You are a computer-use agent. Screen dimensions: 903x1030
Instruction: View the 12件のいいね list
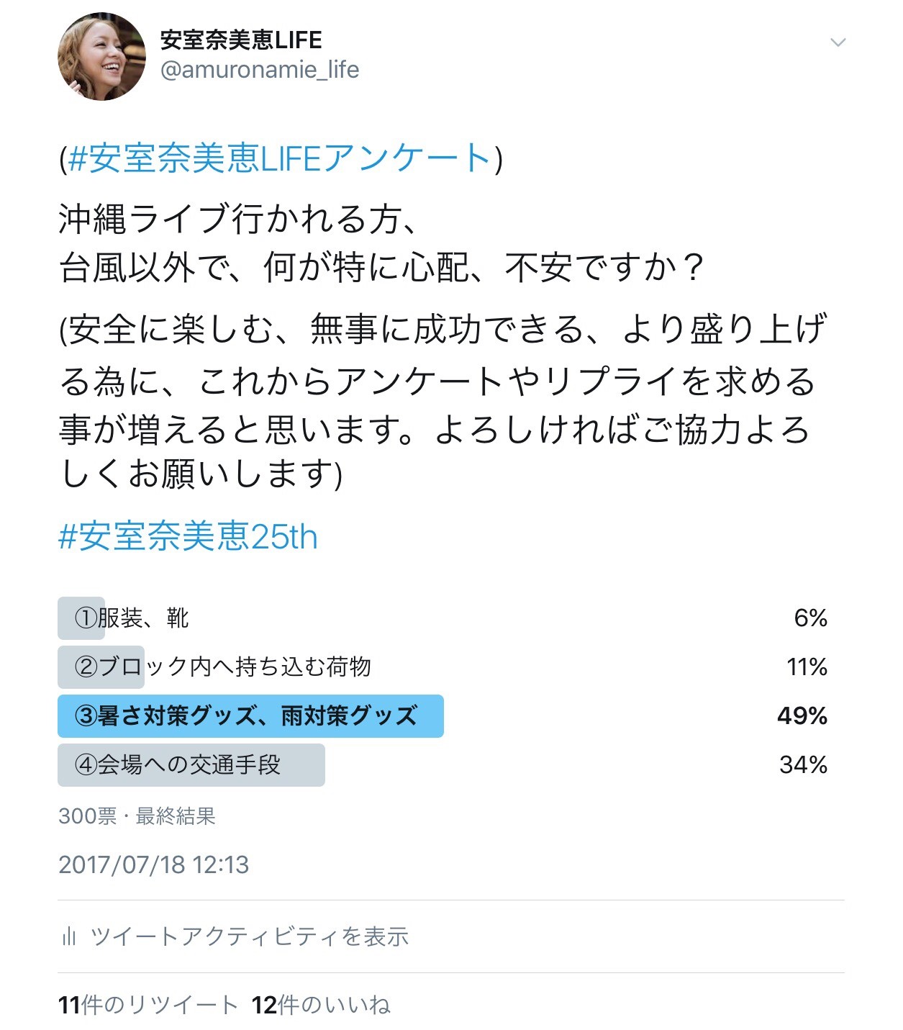pos(321,1005)
